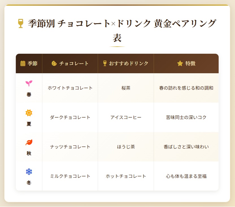Click the pink sprout icon for spring

29,83
